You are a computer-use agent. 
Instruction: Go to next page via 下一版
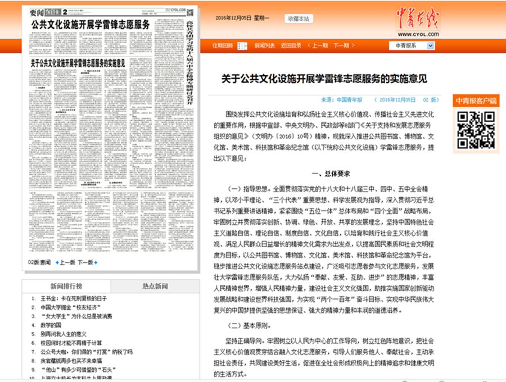point(85,262)
